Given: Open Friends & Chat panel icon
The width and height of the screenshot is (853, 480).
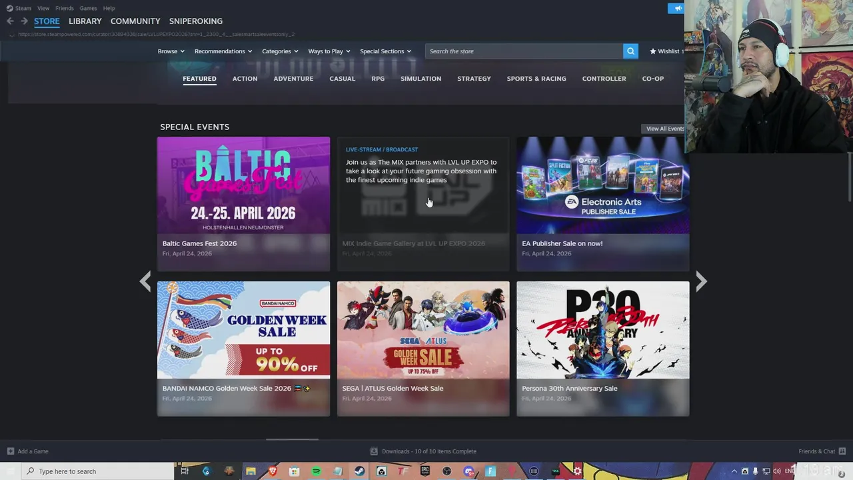Looking at the screenshot, I should click(x=842, y=451).
